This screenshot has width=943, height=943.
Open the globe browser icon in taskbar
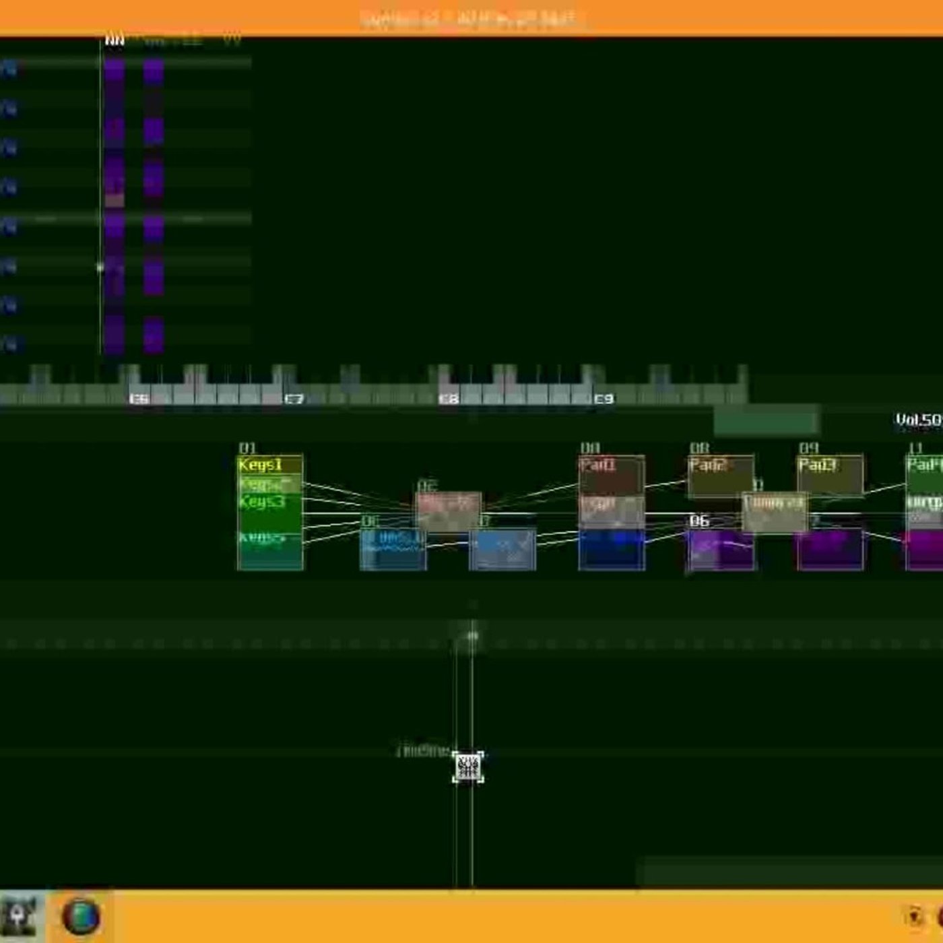81,917
